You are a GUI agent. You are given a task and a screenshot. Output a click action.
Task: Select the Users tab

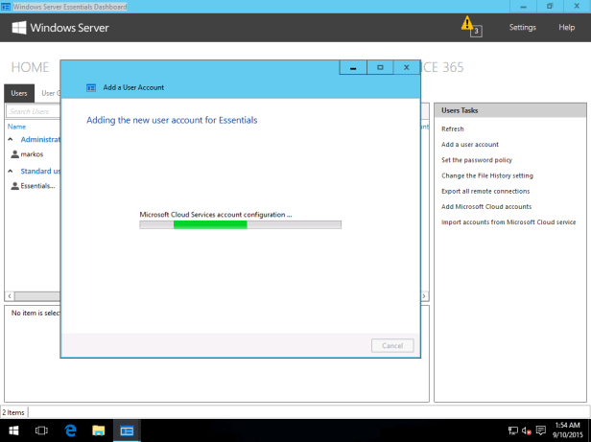pyautogui.click(x=20, y=93)
